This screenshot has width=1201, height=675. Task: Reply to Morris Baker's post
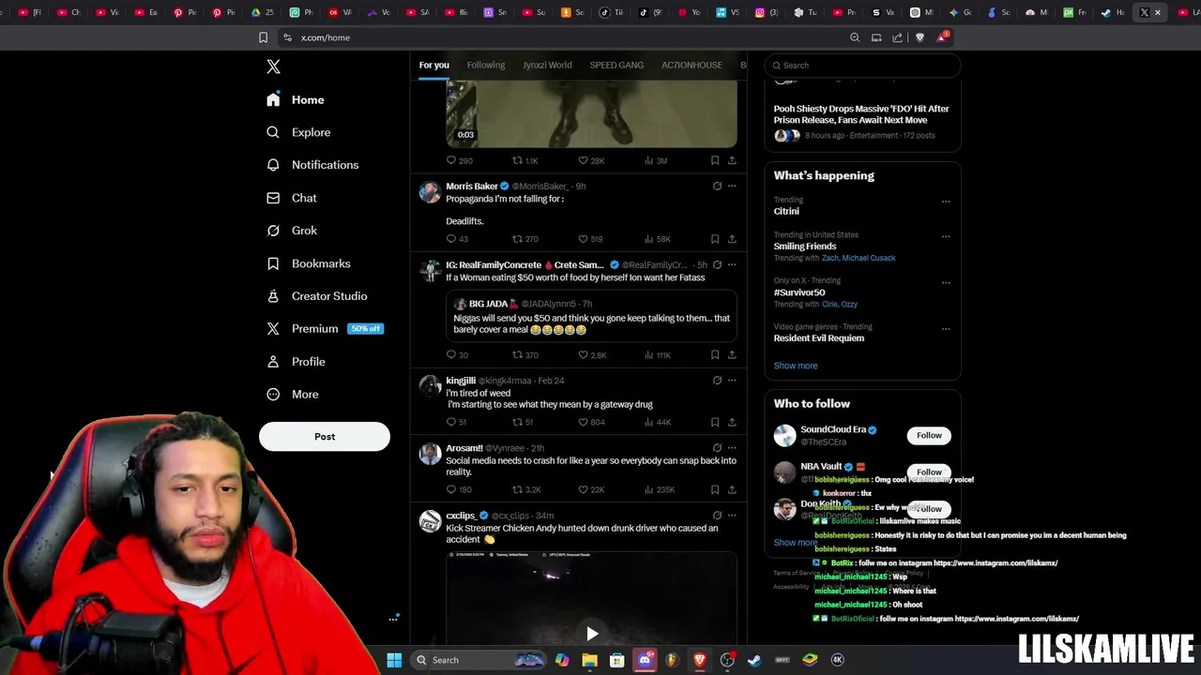click(457, 239)
